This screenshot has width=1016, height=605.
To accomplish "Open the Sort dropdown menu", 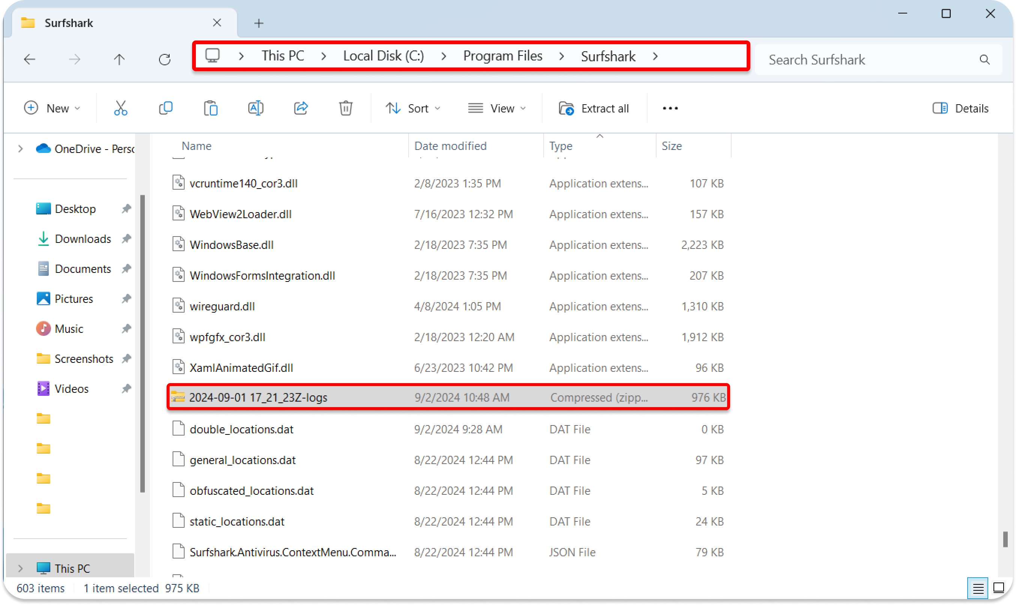I will point(413,108).
